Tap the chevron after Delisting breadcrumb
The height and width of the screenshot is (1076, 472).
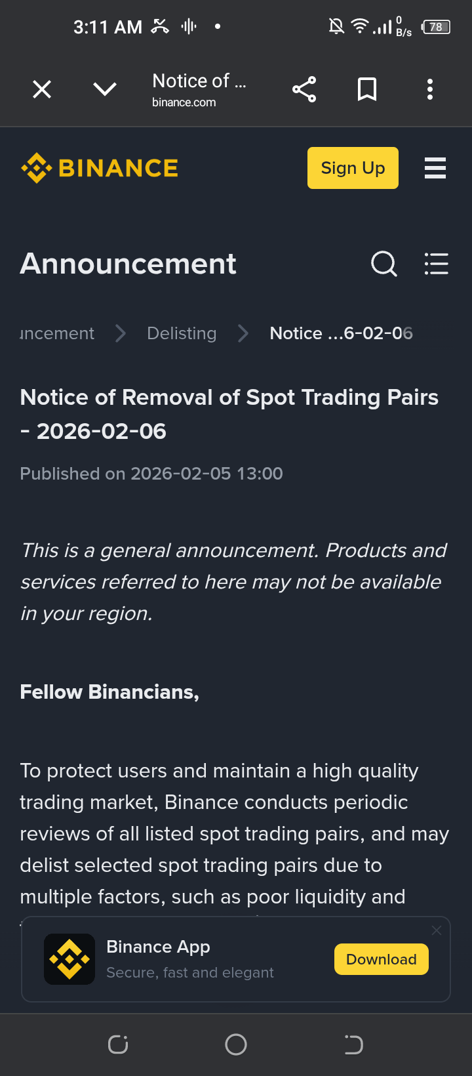click(x=243, y=333)
